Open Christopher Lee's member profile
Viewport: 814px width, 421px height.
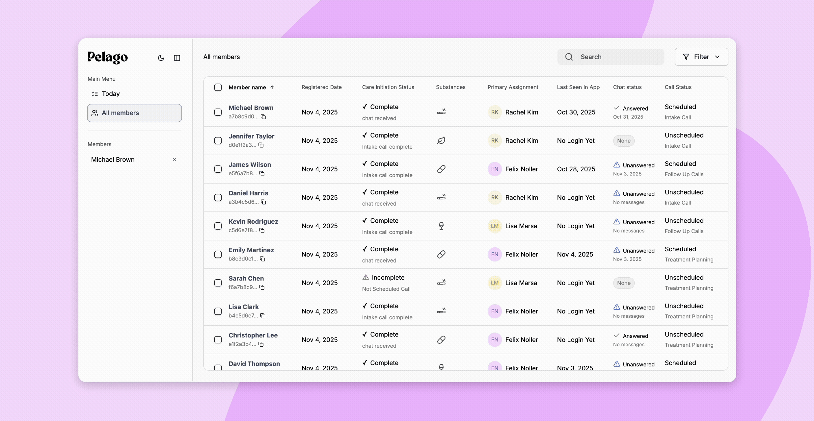coord(253,335)
